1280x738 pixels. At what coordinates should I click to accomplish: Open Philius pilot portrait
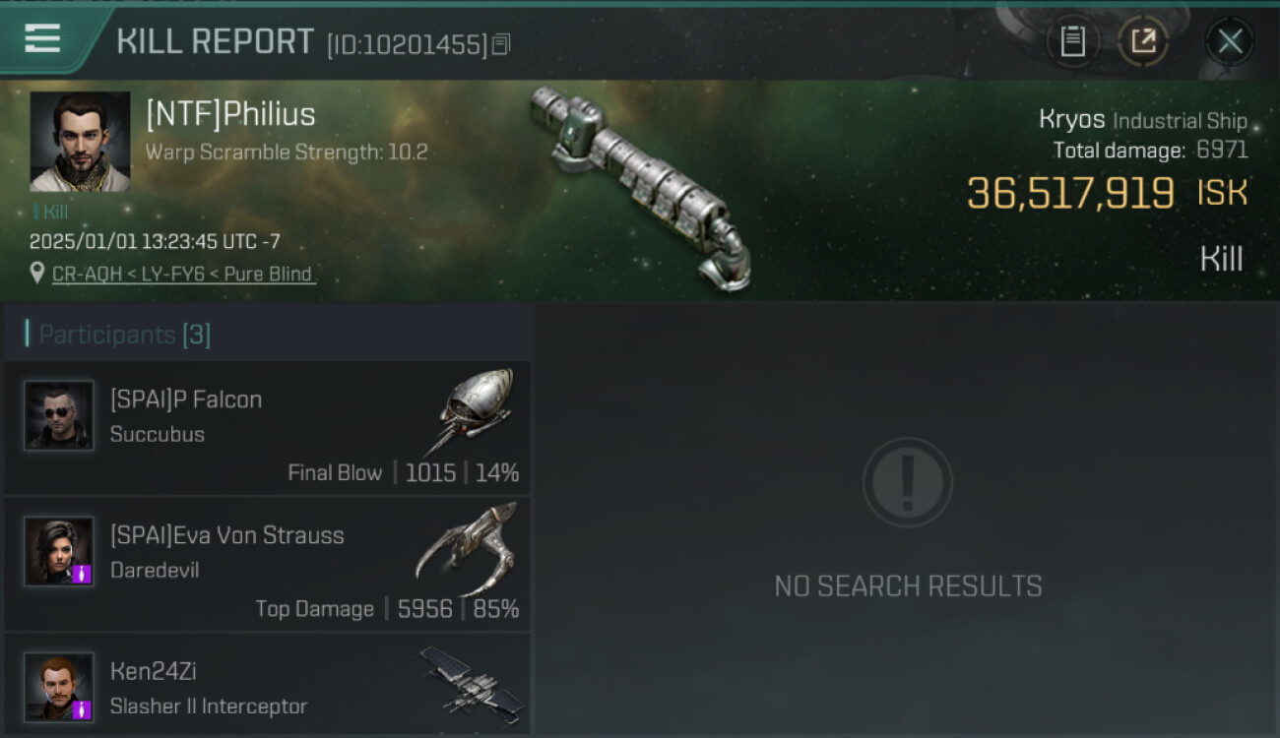80,142
